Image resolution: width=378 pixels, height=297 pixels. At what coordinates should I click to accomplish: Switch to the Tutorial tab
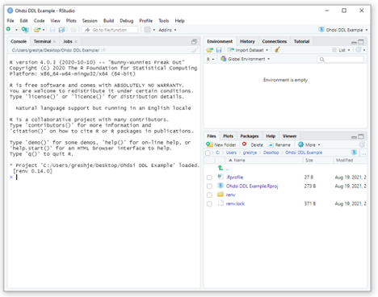301,41
